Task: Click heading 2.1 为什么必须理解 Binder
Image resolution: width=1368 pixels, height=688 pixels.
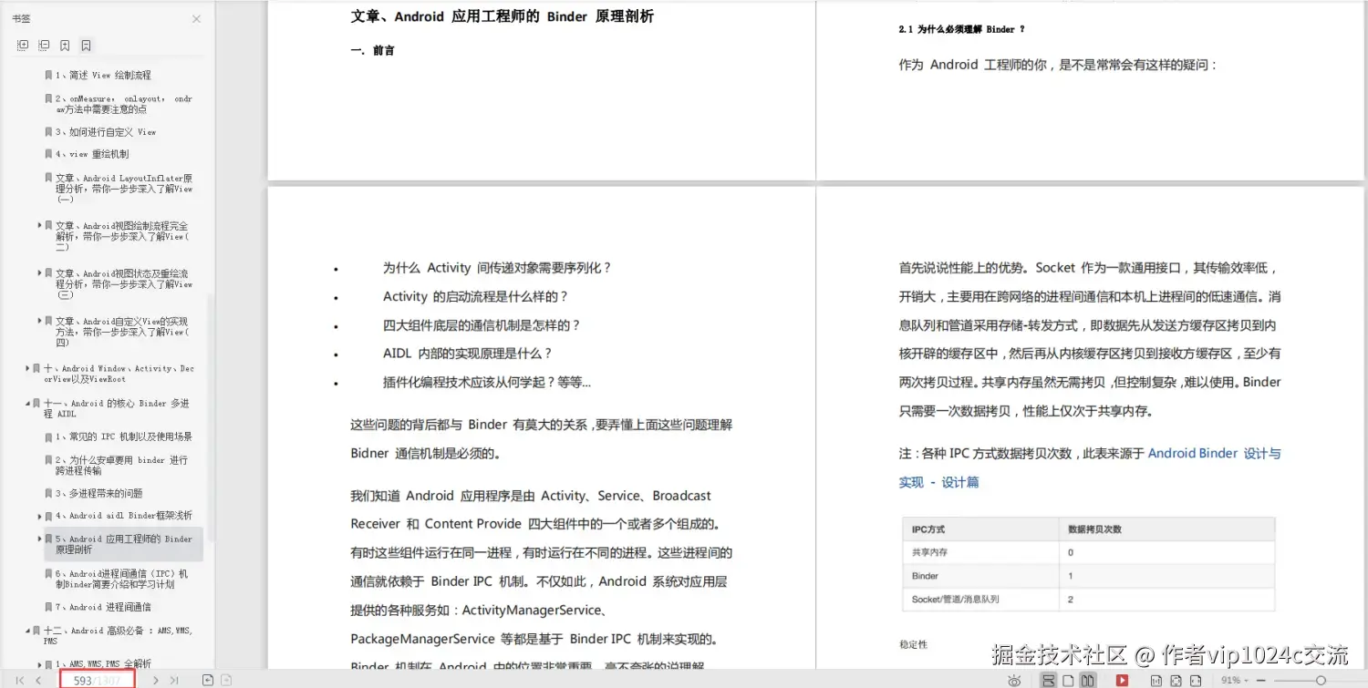Action: tap(961, 29)
